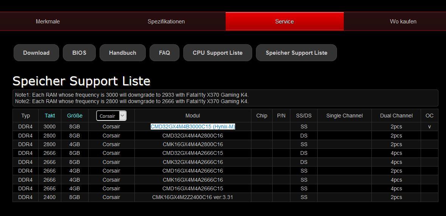This screenshot has width=446, height=216.
Task: Click the SS/DS column header
Action: (304, 116)
